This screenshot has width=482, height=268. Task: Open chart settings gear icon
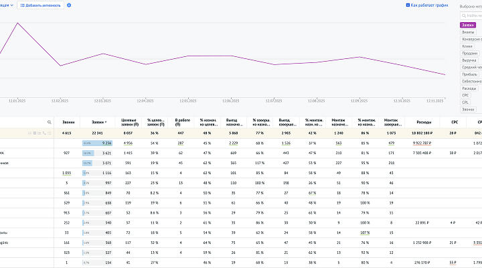69,5
